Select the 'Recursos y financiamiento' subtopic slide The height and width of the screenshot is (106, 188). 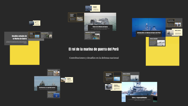pos(46,35)
